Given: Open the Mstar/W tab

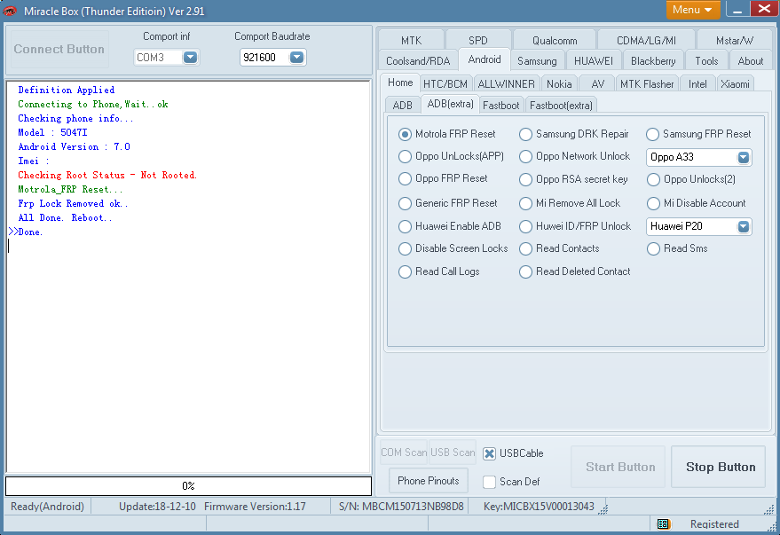Looking at the screenshot, I should (734, 40).
